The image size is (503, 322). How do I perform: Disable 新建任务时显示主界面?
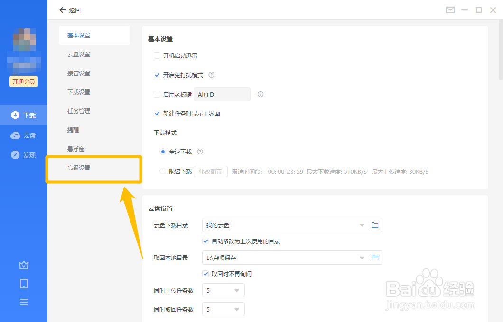click(157, 113)
